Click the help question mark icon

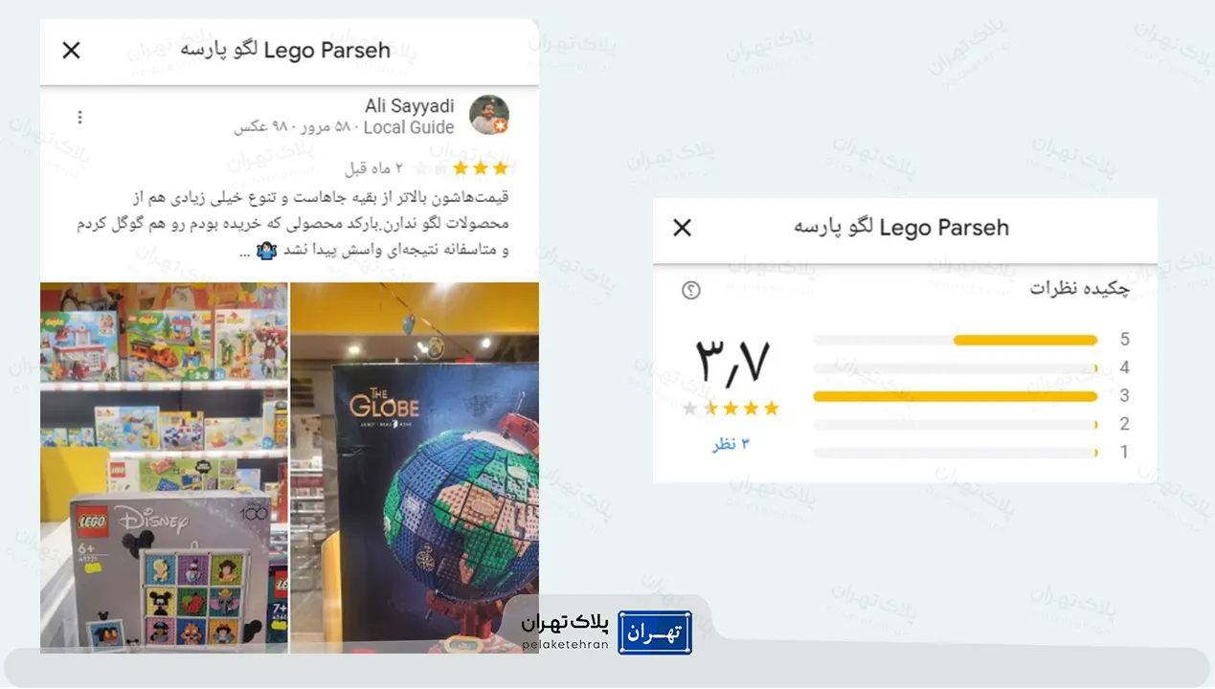[x=691, y=290]
